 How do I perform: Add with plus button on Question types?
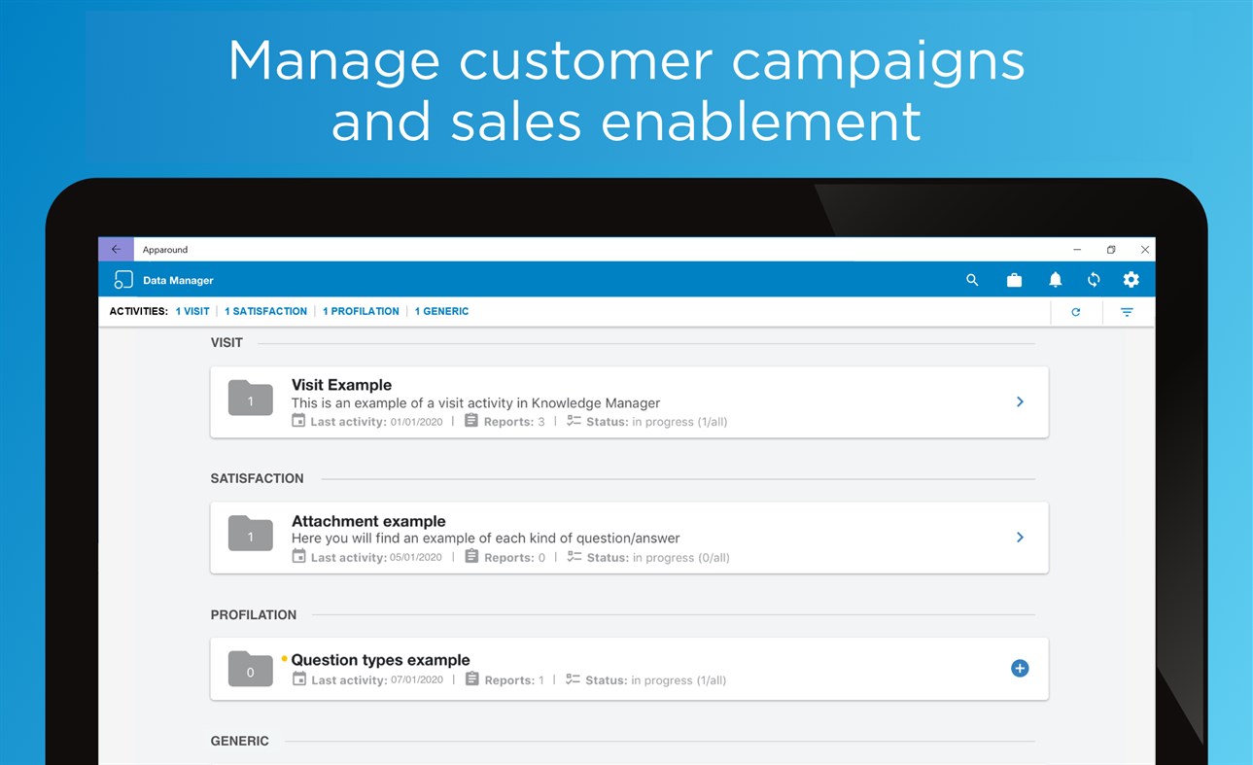click(1020, 668)
